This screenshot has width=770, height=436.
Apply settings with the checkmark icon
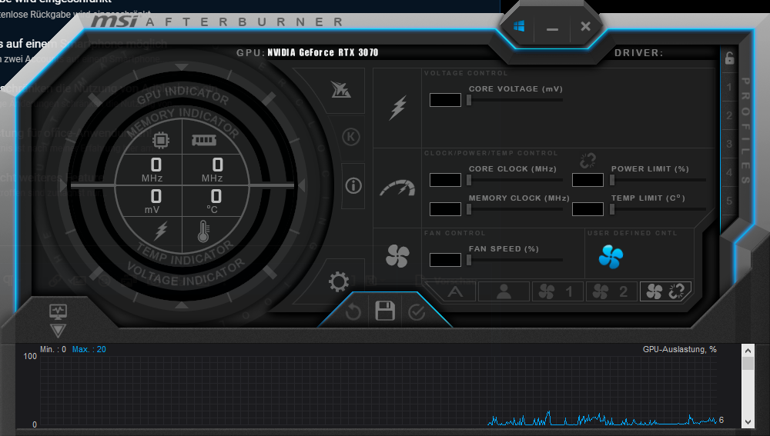(417, 312)
